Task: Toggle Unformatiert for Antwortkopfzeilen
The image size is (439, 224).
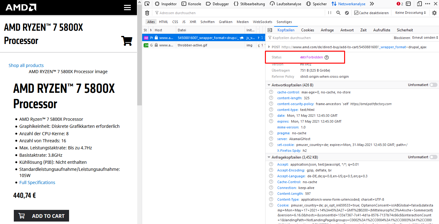Action: tap(433, 85)
